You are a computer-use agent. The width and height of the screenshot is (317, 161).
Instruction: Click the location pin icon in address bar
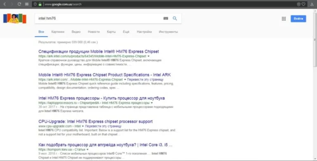click(35, 4)
